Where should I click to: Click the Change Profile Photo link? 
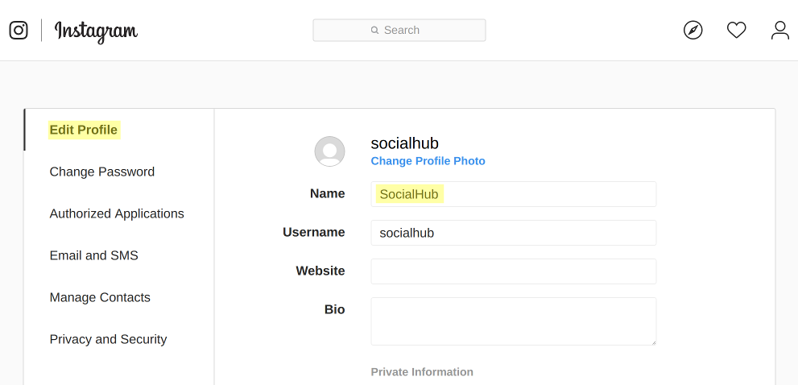428,161
